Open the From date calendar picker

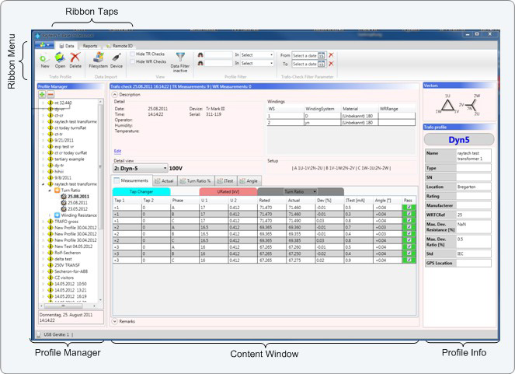(321, 55)
